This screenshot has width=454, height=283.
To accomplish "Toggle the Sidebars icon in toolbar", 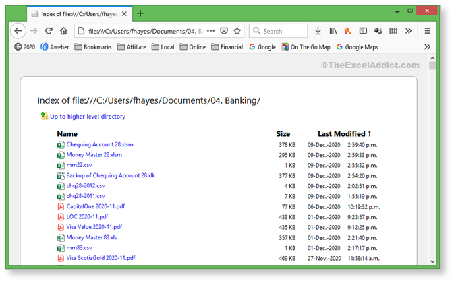I will click(x=363, y=31).
